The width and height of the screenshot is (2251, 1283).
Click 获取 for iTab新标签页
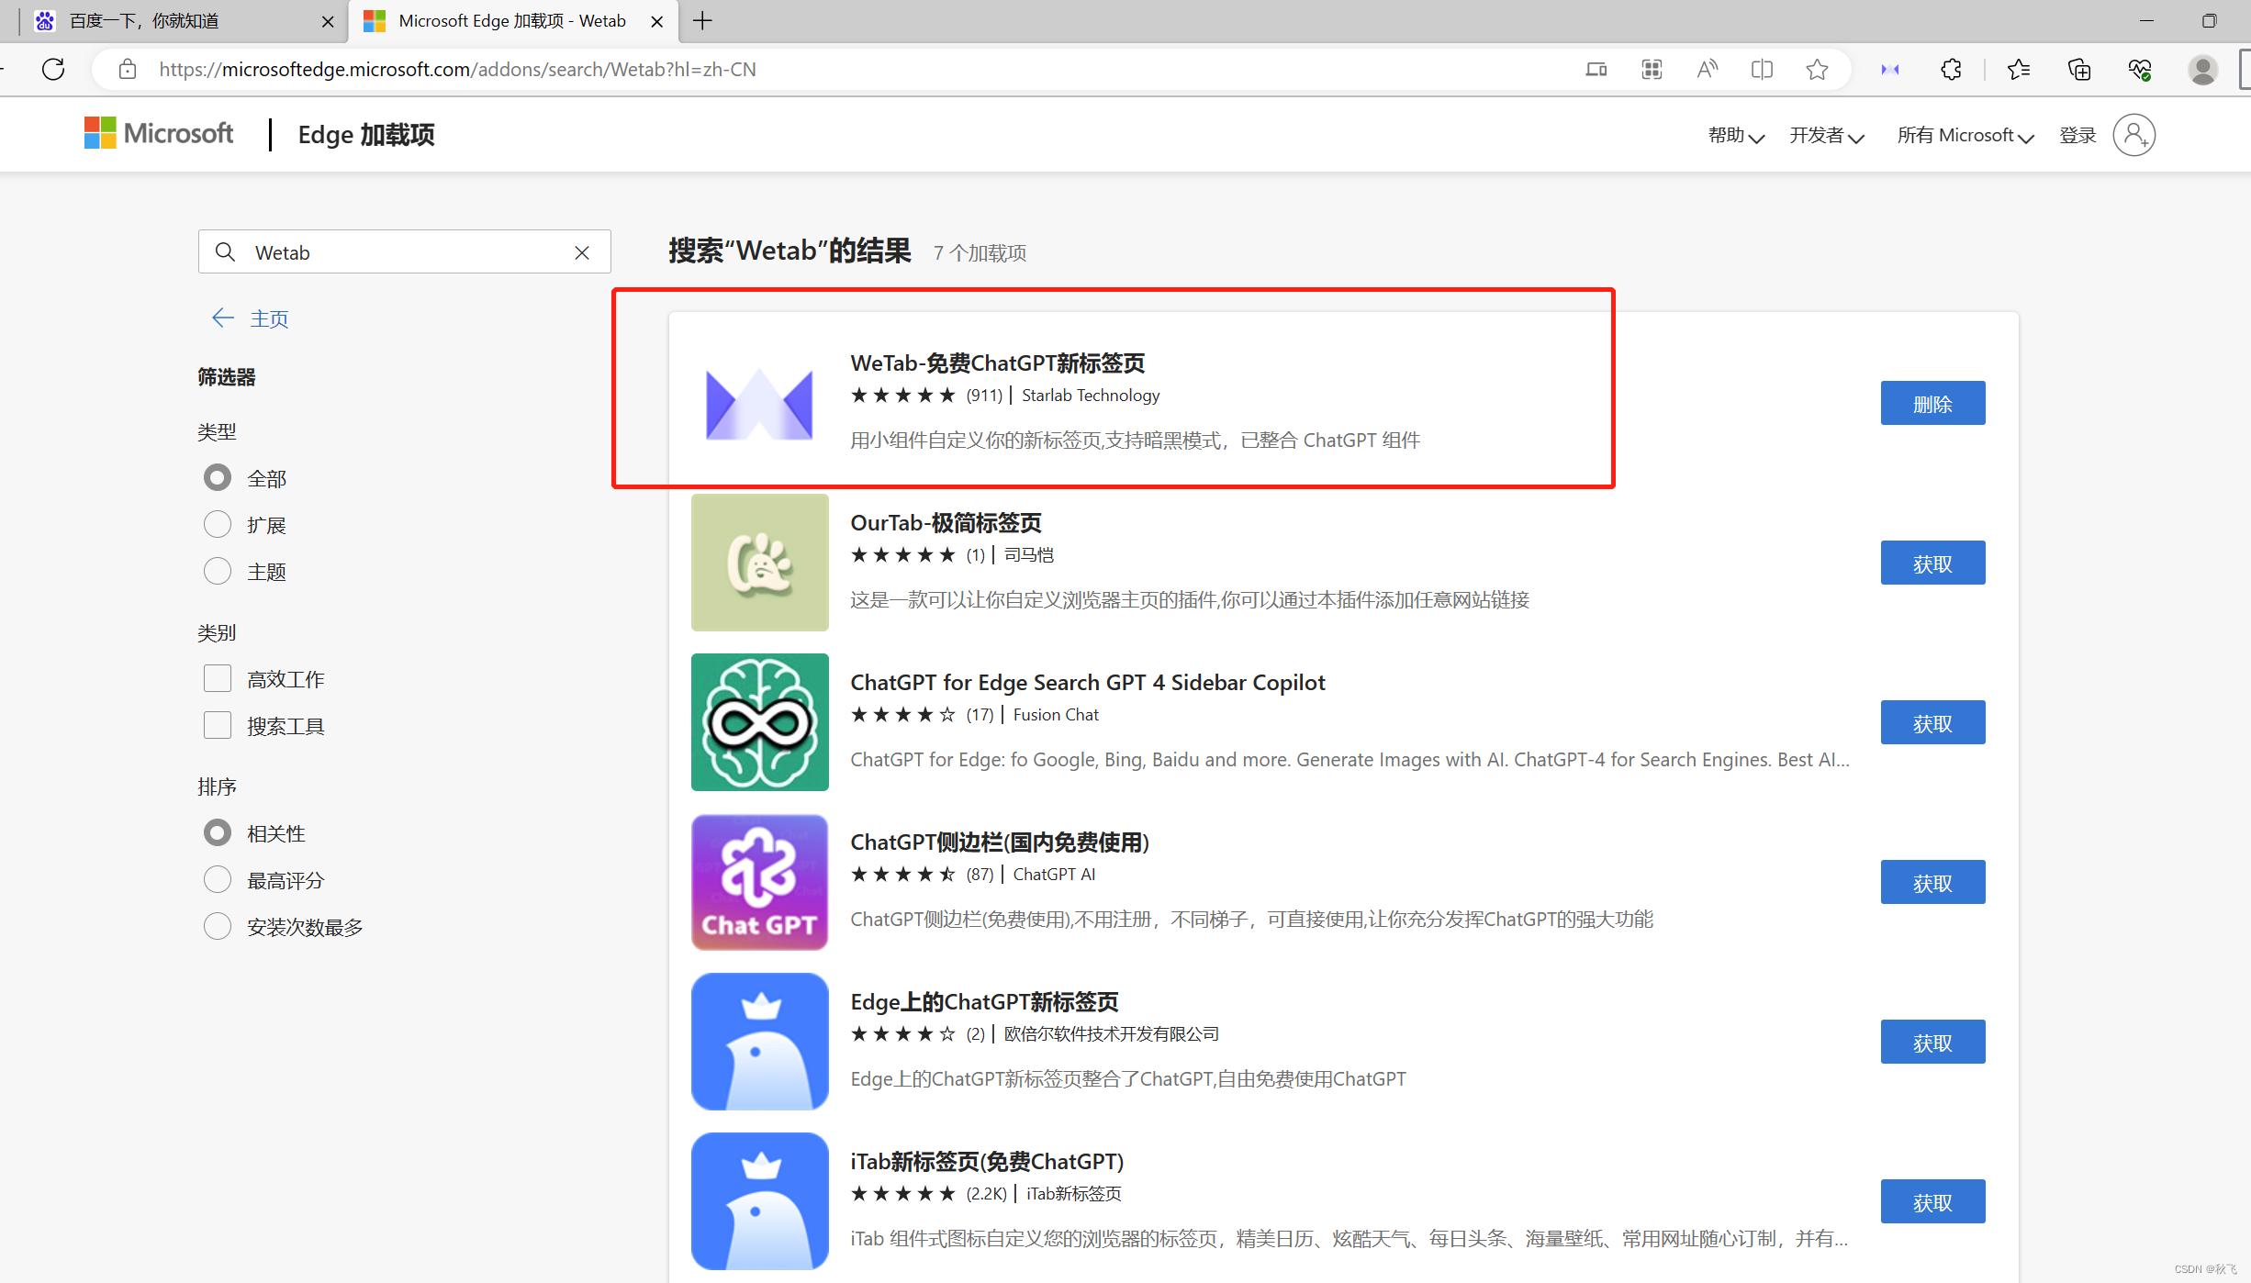pos(1932,1201)
